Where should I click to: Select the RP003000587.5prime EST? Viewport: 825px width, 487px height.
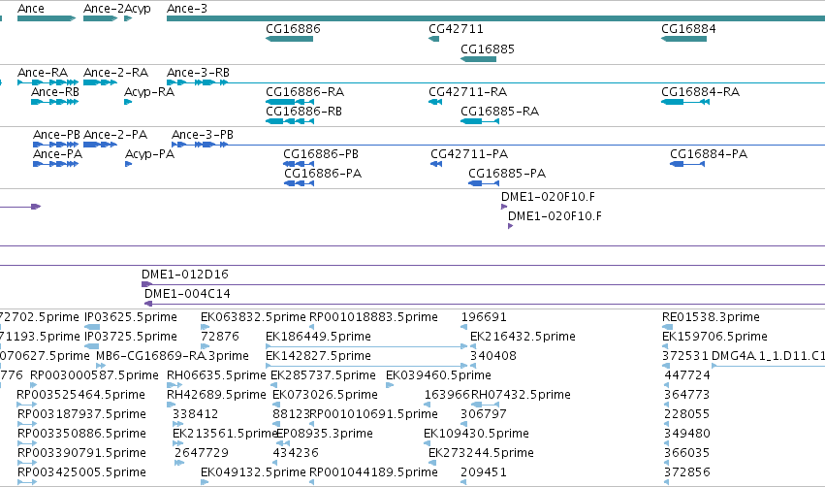click(x=34, y=385)
